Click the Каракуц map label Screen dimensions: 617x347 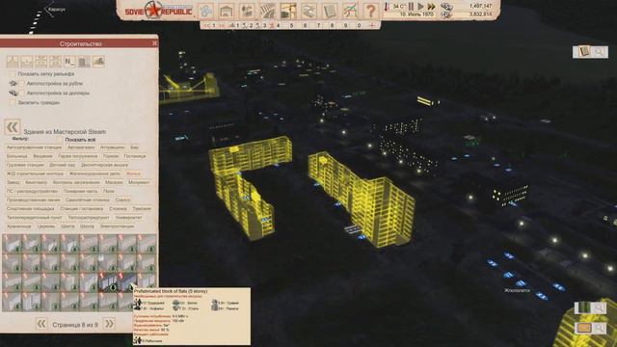pyautogui.click(x=56, y=10)
